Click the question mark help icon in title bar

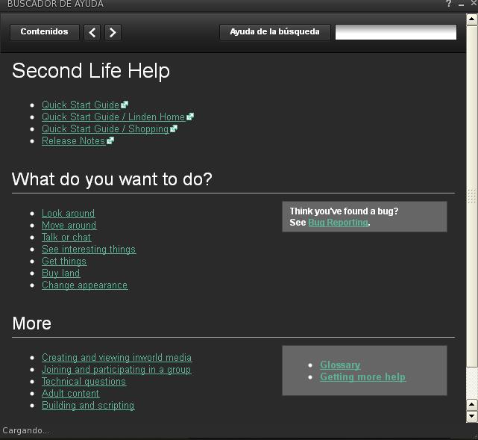tap(448, 4)
